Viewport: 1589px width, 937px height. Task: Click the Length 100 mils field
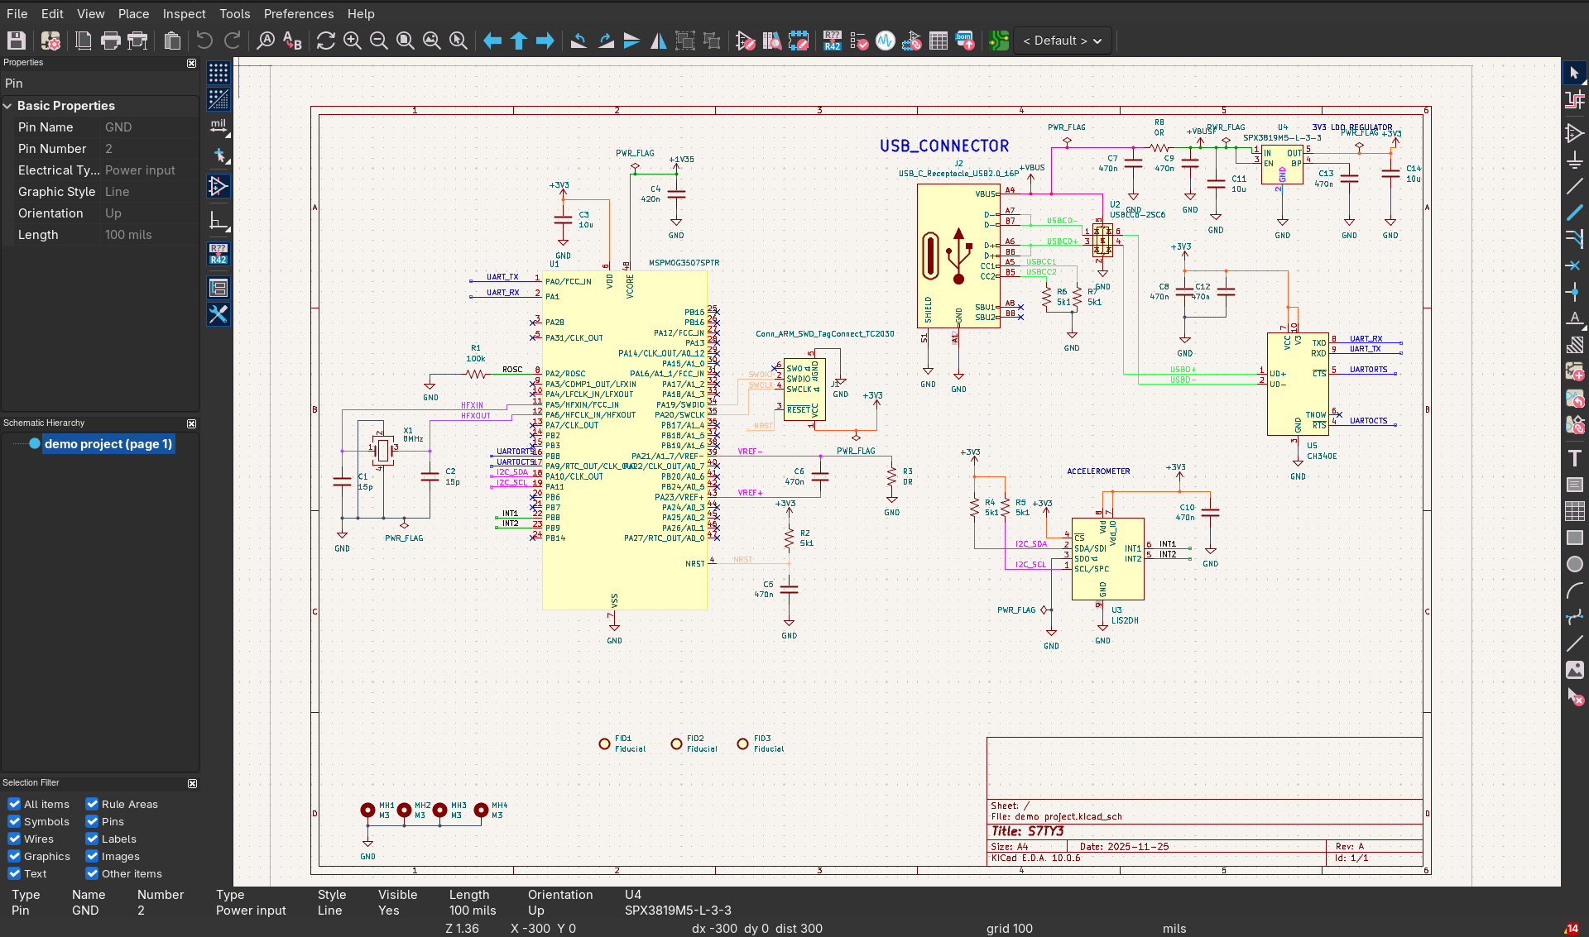tap(150, 235)
